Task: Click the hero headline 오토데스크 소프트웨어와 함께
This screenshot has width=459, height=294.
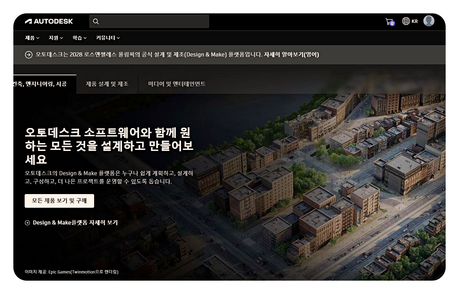Action: (x=109, y=145)
